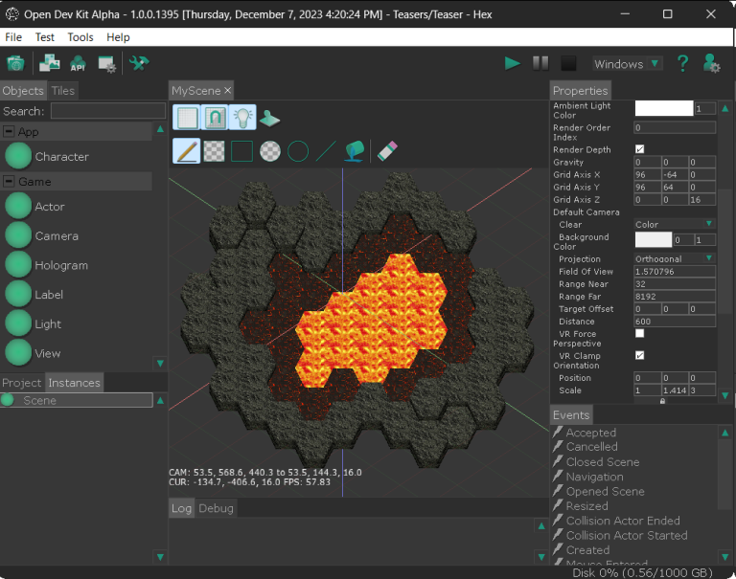
Task: Click the green question mark help icon
Action: [682, 63]
